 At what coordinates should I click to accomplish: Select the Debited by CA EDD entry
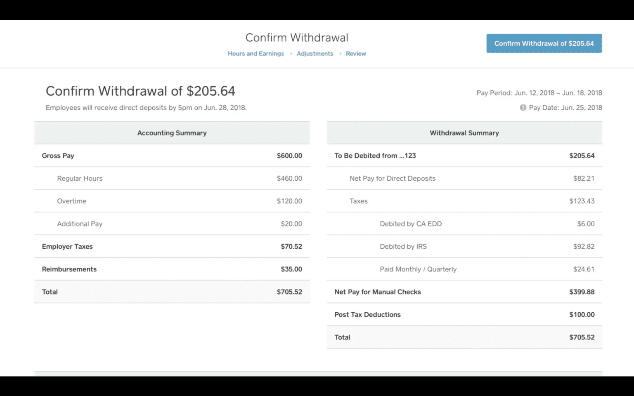[x=464, y=224]
